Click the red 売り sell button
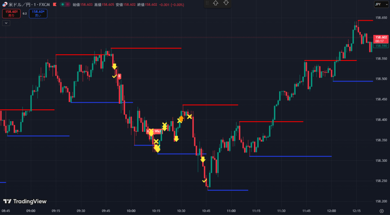Screen dimensions: 390x215 click(10, 14)
